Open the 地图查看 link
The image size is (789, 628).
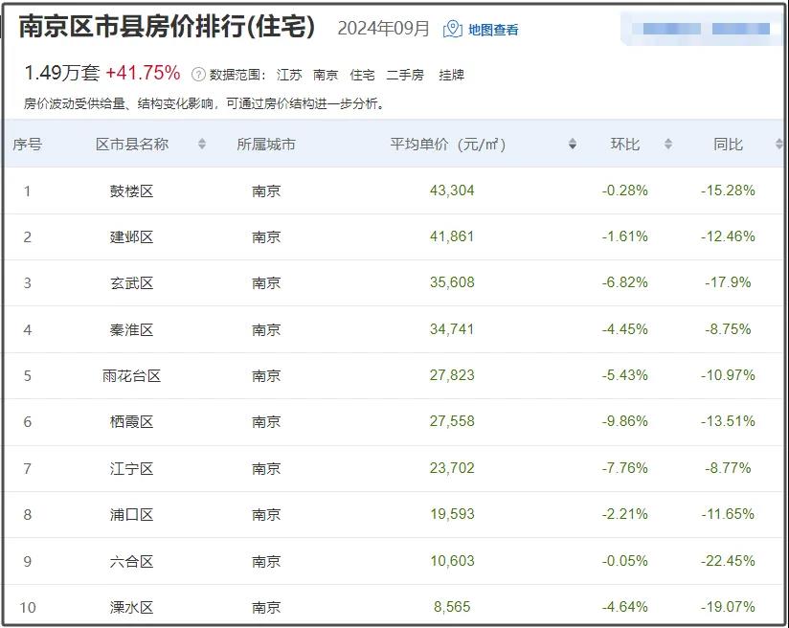click(493, 30)
